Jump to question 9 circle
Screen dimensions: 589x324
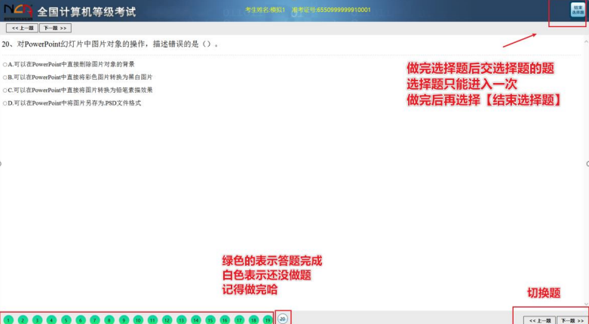(x=124, y=320)
